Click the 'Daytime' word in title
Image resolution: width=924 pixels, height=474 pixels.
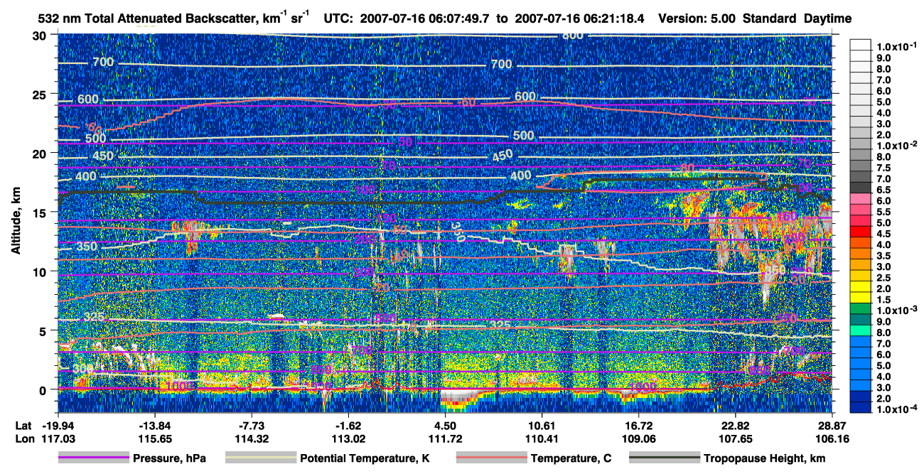[x=828, y=18]
